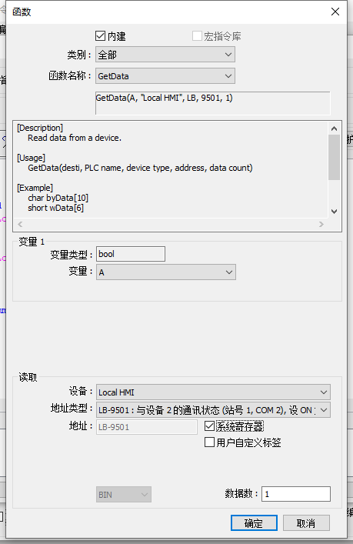The width and height of the screenshot is (353, 544).
Task: Click the 确定 button
Action: coord(254,522)
